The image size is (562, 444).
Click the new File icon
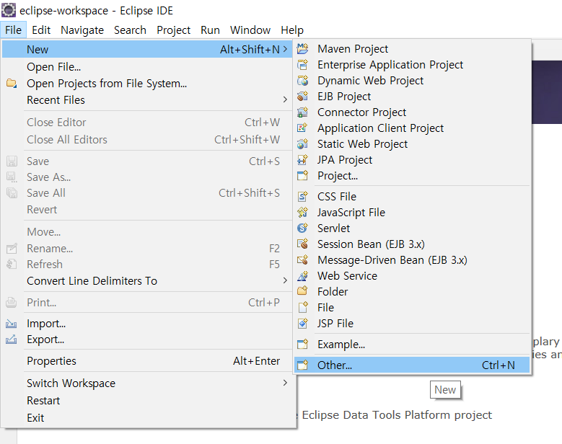click(302, 308)
